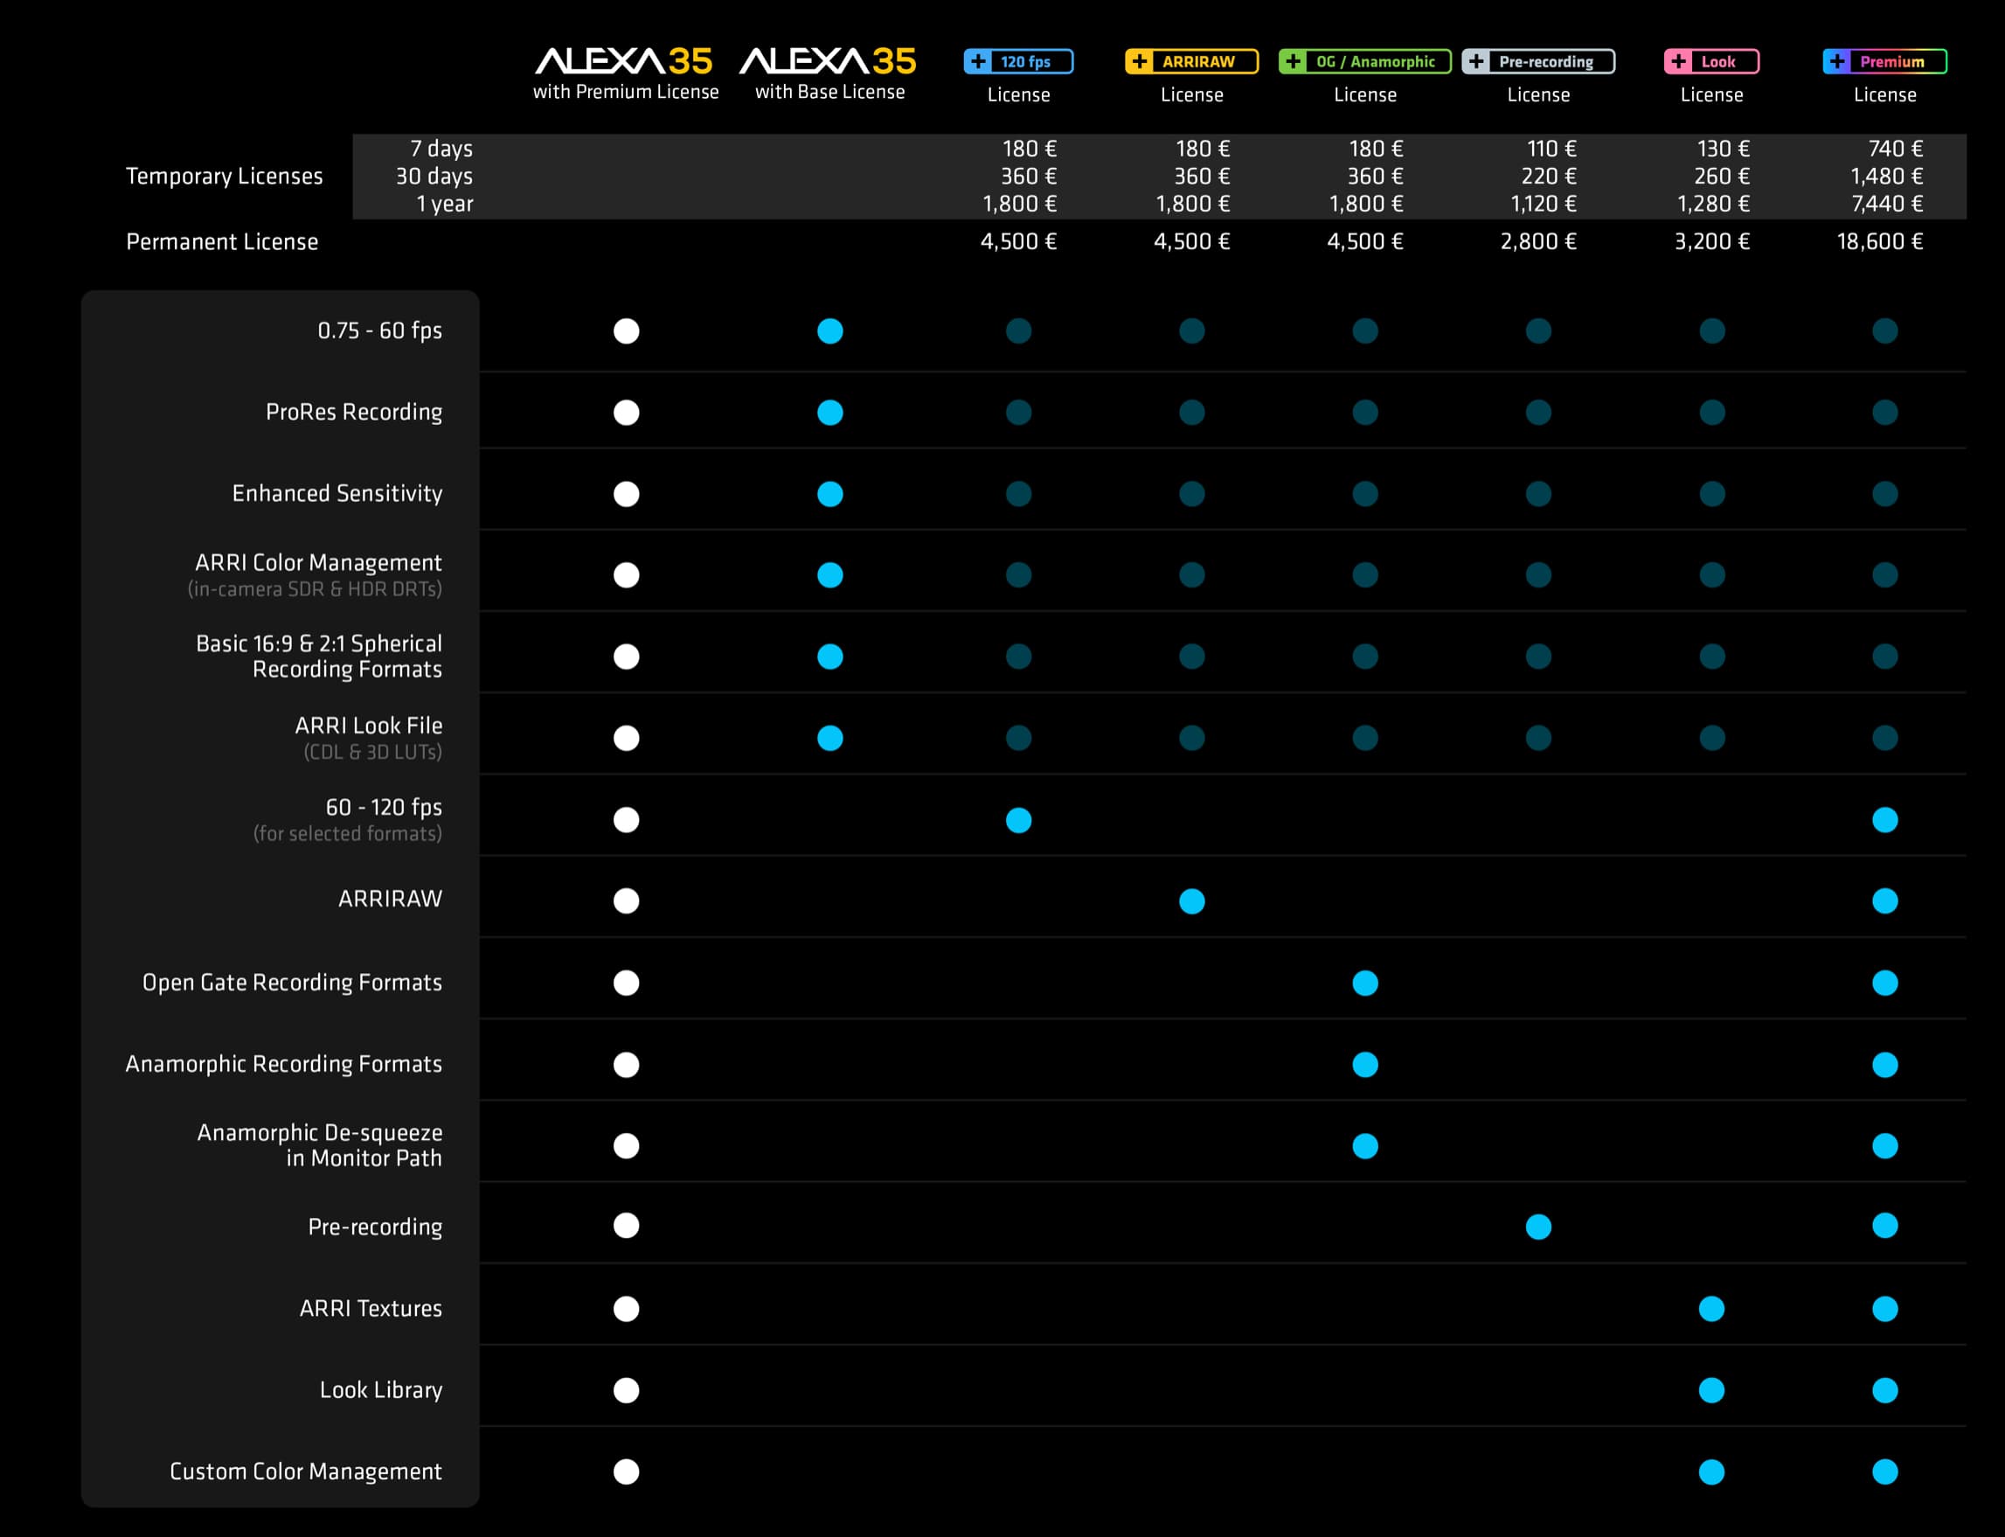Viewport: 2005px width, 1537px height.
Task: Click the white dot in the ARRIRAW row
Action: pos(627,901)
